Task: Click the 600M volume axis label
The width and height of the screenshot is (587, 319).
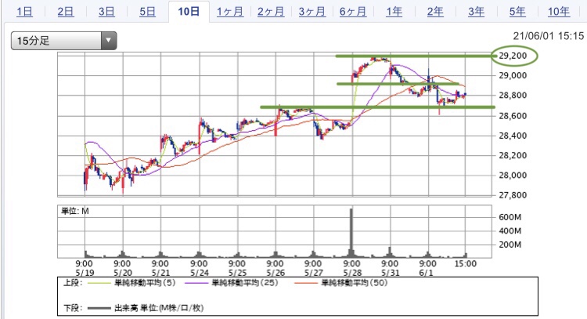Action: pyautogui.click(x=510, y=217)
